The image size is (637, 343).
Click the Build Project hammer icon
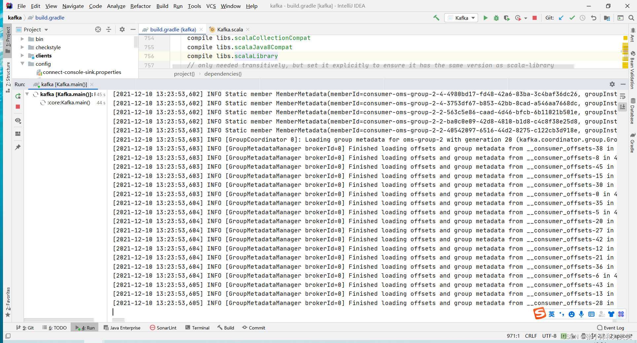point(436,18)
